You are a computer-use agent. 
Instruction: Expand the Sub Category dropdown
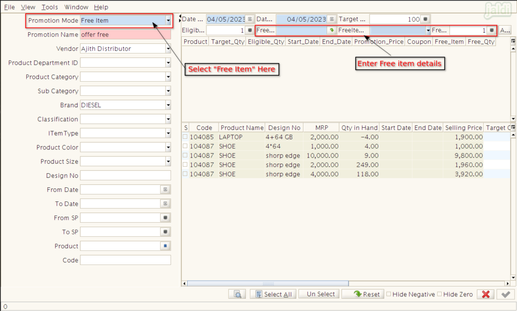(168, 91)
